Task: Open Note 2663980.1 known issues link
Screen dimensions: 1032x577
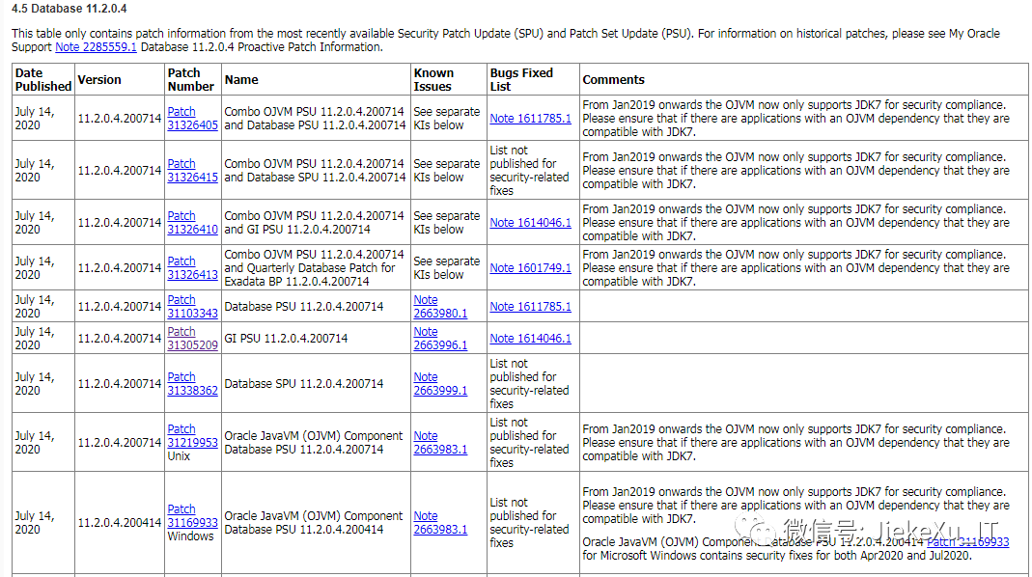Action: (440, 307)
